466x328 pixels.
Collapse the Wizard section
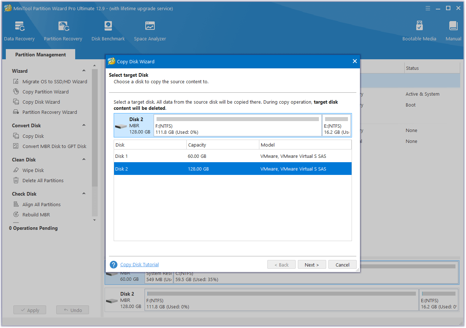coord(84,71)
